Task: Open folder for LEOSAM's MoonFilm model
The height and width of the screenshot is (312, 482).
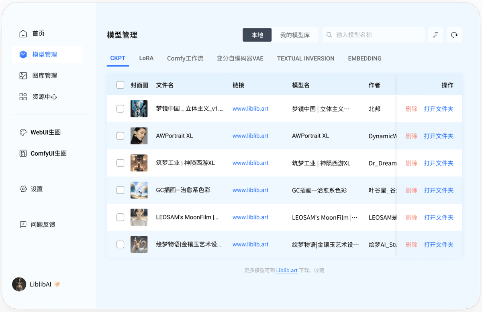Action: click(439, 217)
